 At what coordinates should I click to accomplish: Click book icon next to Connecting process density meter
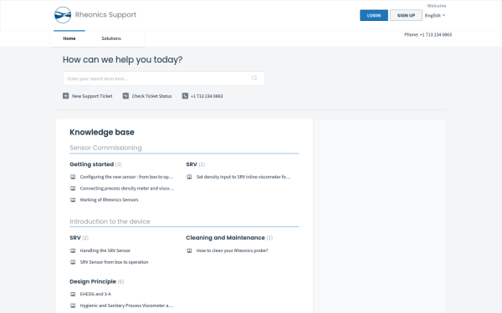tap(73, 189)
